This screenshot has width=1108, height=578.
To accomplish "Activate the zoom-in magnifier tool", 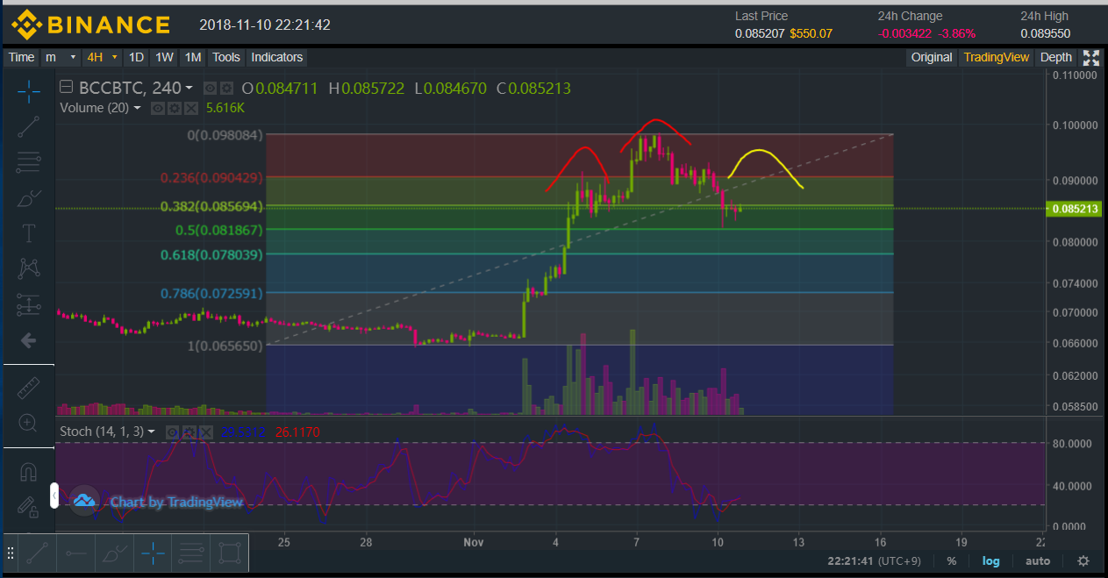I will [28, 423].
